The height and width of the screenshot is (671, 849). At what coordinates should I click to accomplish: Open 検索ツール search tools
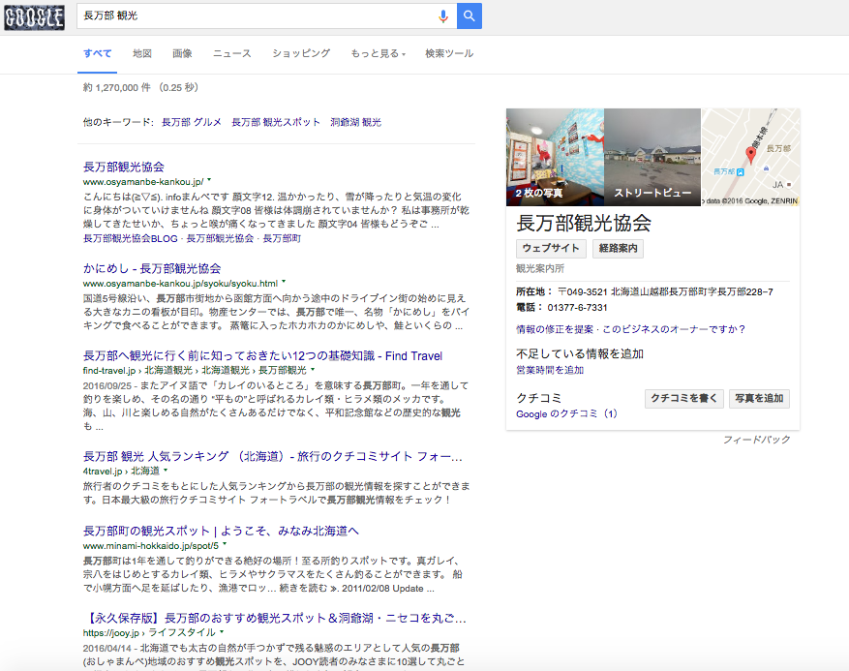[x=449, y=53]
